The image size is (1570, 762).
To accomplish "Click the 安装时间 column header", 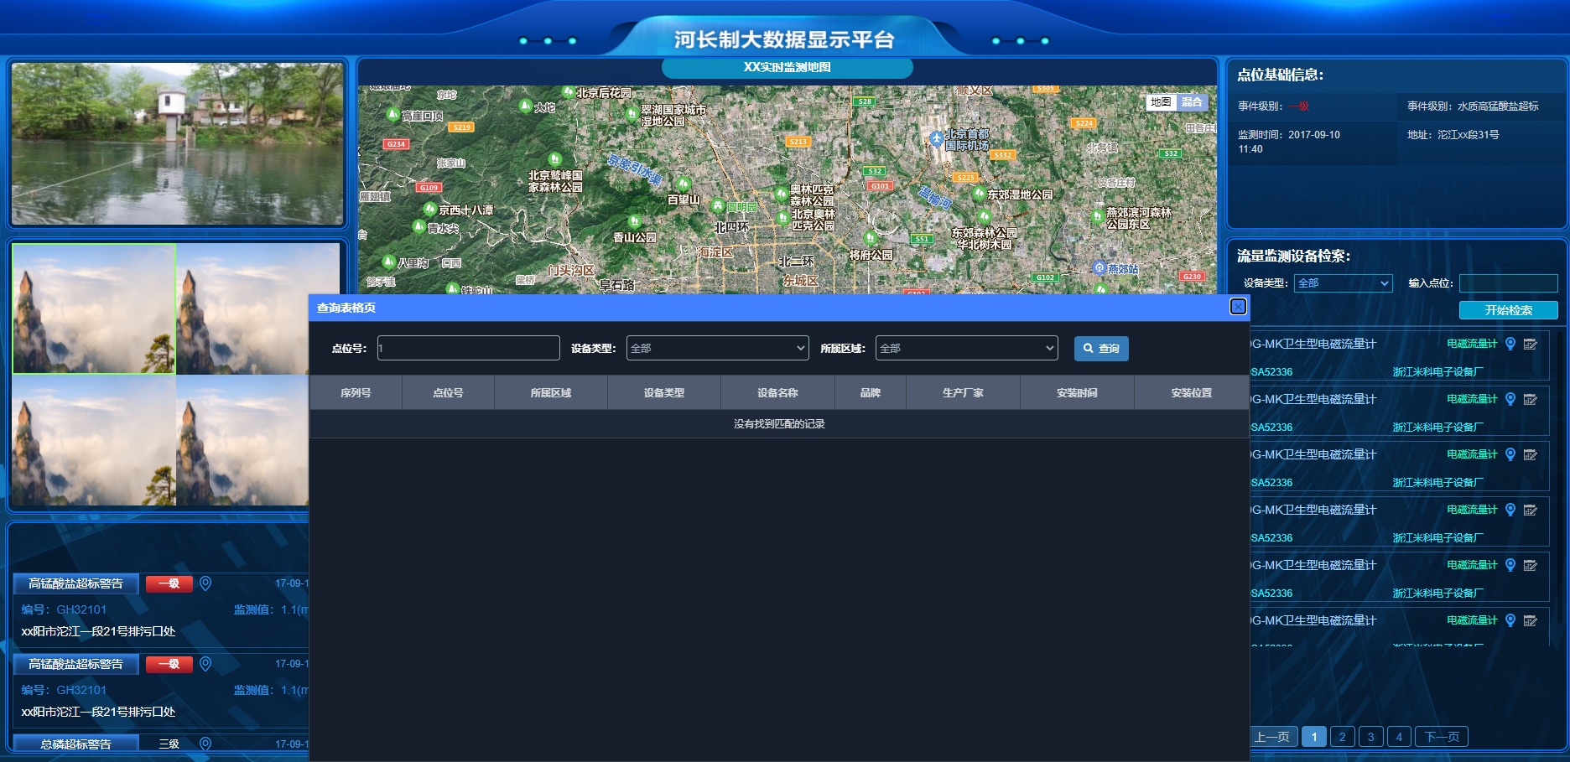I will click(x=1077, y=392).
